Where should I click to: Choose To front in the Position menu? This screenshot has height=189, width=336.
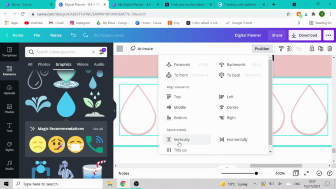187,75
